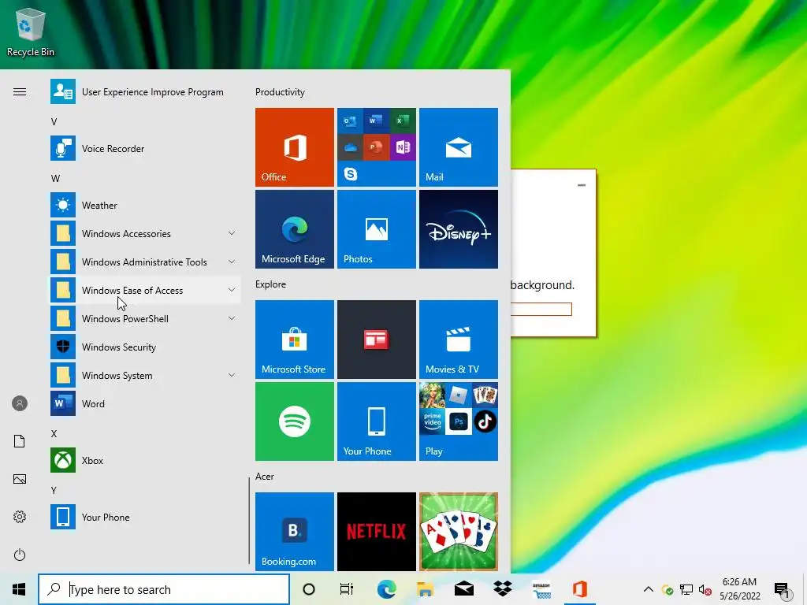Screen dimensions: 807x605
Task: Open Amazon shortcut on taskbar
Action: [541, 589]
